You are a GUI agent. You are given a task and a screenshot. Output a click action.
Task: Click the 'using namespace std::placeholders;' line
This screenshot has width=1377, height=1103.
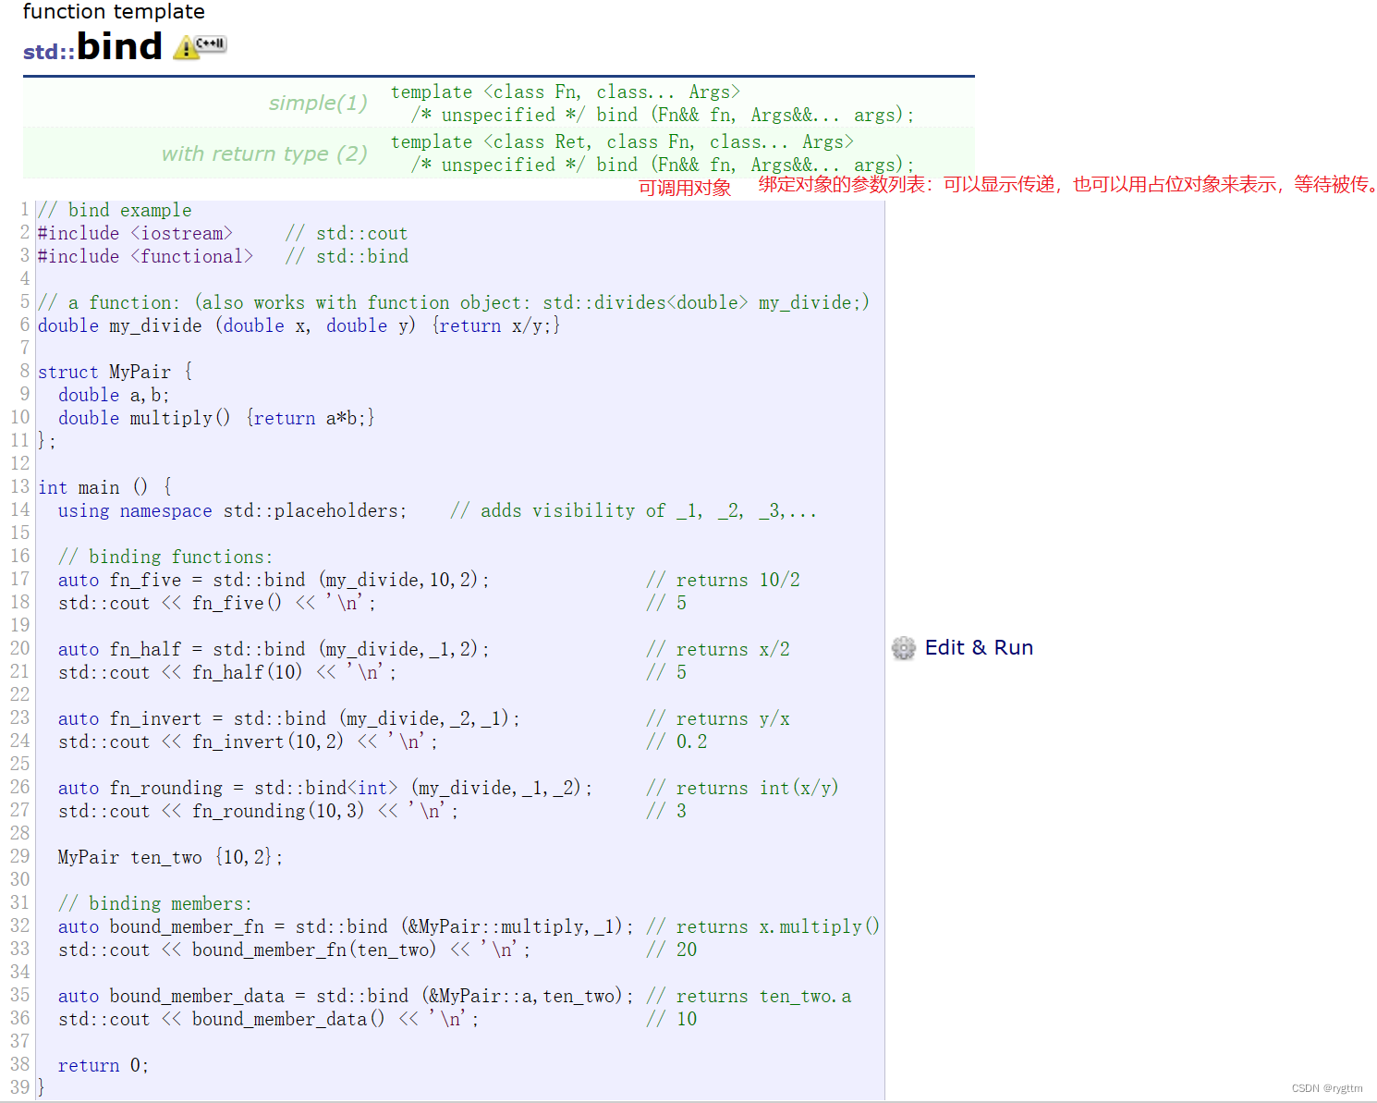[x=232, y=510]
